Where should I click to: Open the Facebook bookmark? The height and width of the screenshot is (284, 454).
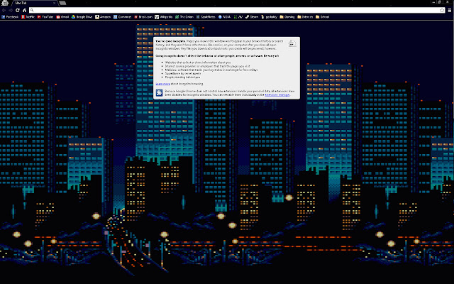coord(10,17)
